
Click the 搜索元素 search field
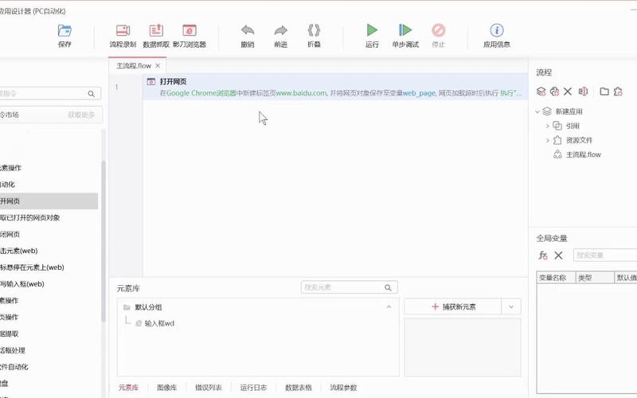(342, 288)
